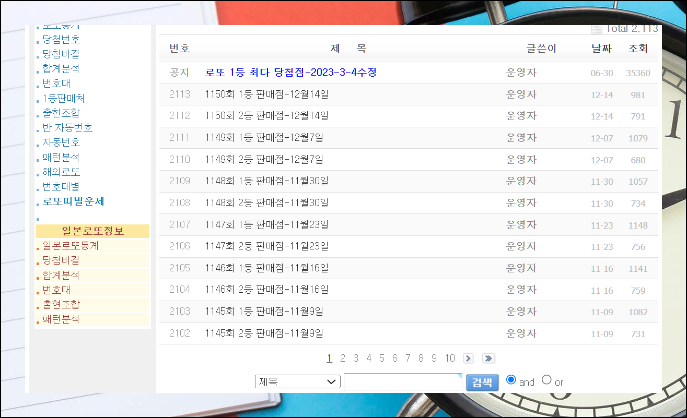The image size is (687, 418).
Task: Go to page 2 of the list
Action: pyautogui.click(x=343, y=359)
